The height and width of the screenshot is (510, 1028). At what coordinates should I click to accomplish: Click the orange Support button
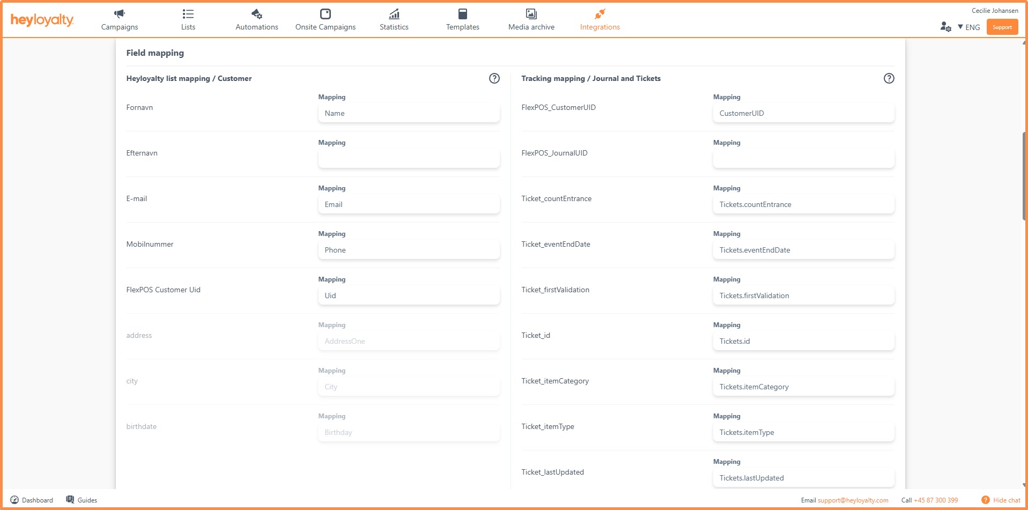point(1002,27)
